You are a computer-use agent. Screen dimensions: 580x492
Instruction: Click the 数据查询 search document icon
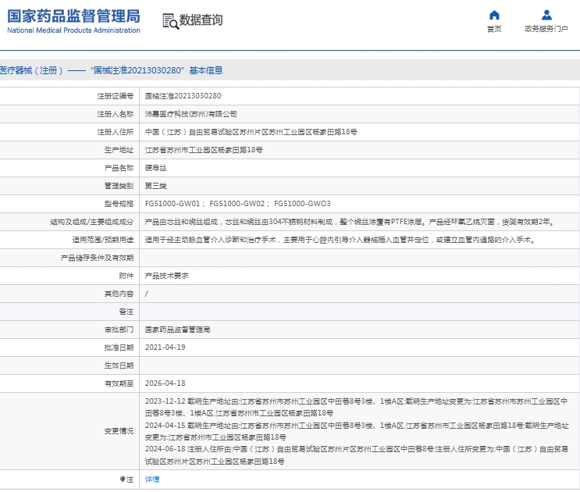click(x=170, y=21)
